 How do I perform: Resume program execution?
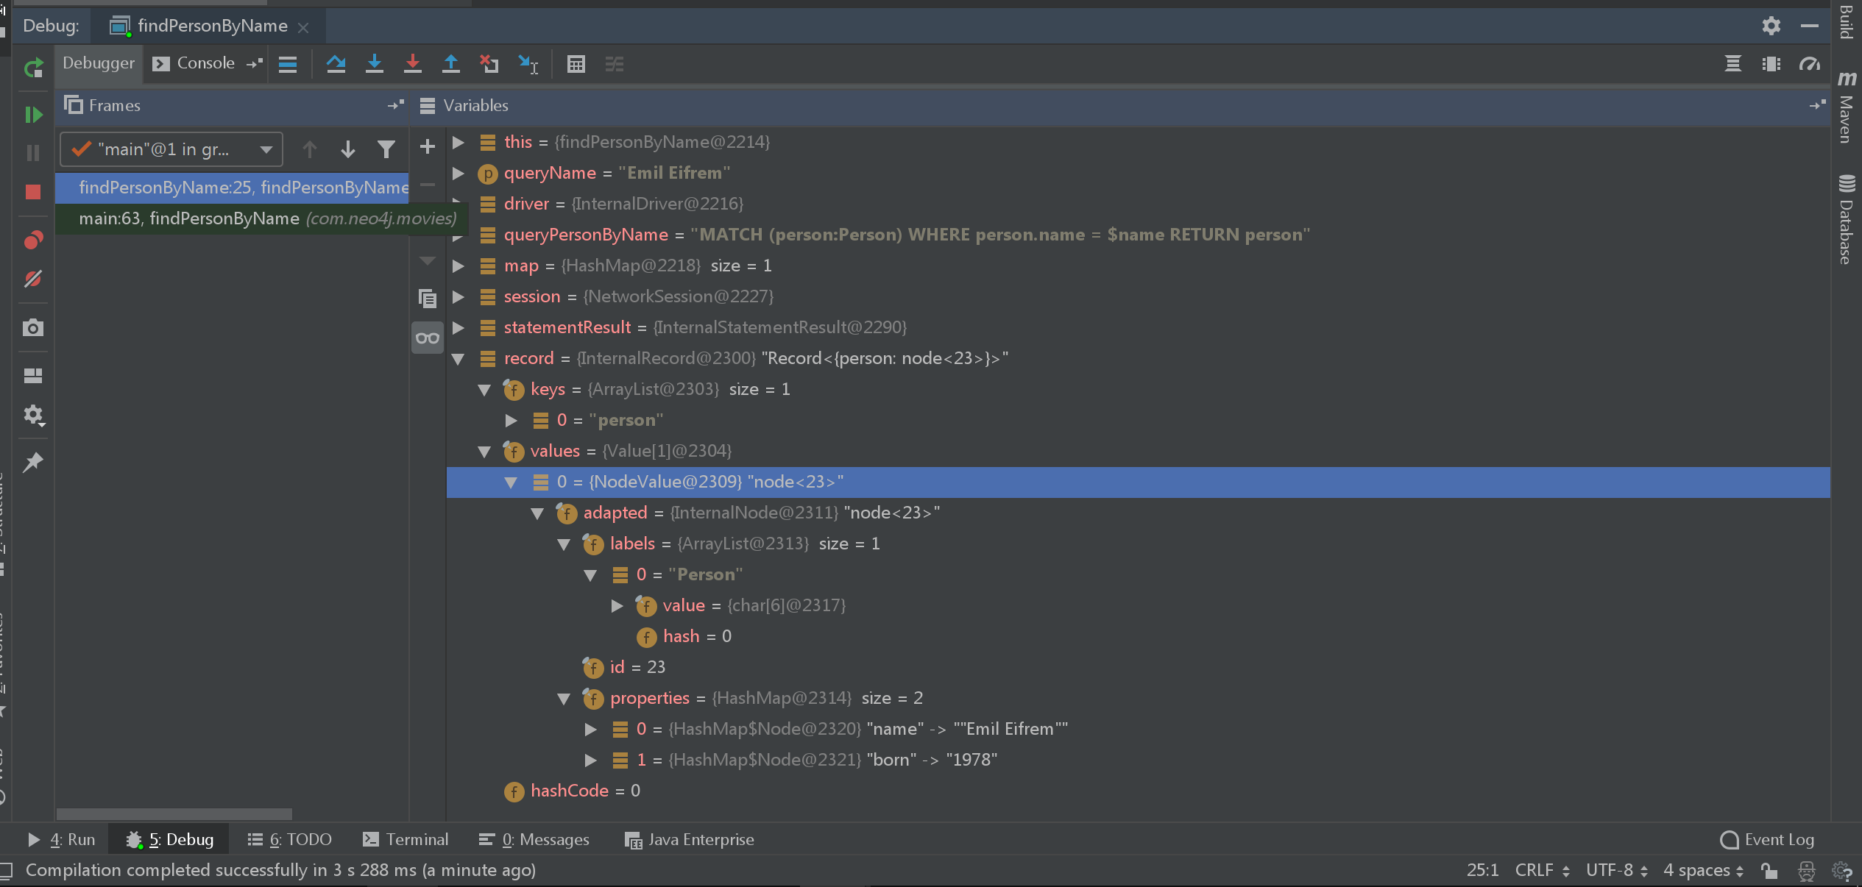[x=33, y=115]
